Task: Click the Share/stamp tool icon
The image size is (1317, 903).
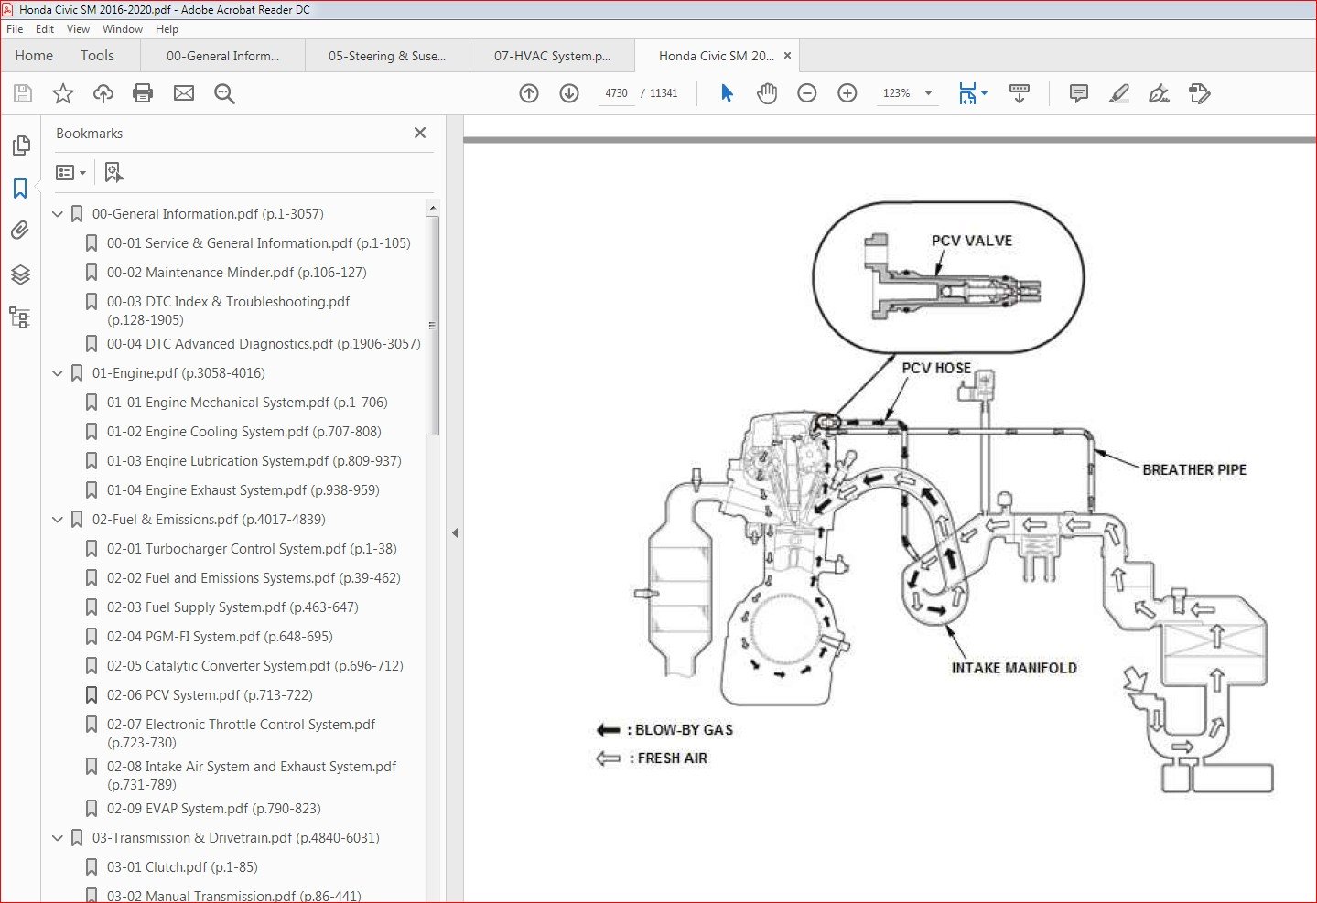Action: [1199, 93]
